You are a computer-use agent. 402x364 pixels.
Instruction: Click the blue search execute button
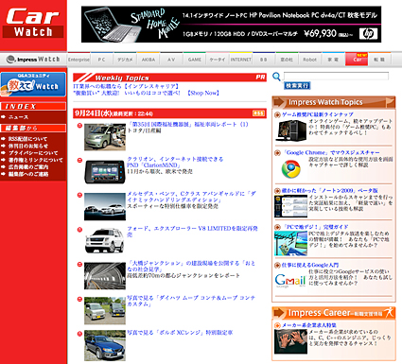[297, 85]
